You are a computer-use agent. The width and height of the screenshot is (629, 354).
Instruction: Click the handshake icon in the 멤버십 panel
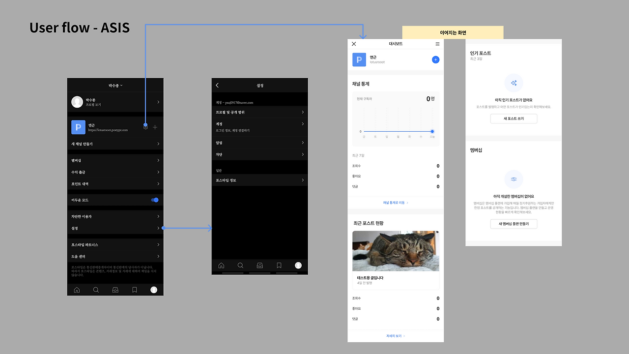[514, 179]
